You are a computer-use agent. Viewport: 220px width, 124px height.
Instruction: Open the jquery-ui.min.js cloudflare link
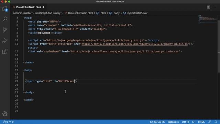(134, 44)
